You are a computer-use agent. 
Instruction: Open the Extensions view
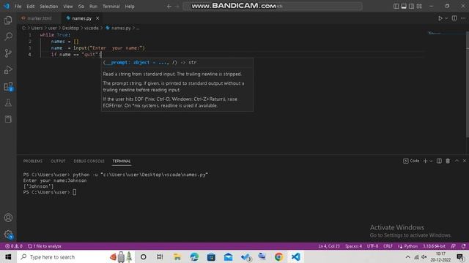[8, 86]
